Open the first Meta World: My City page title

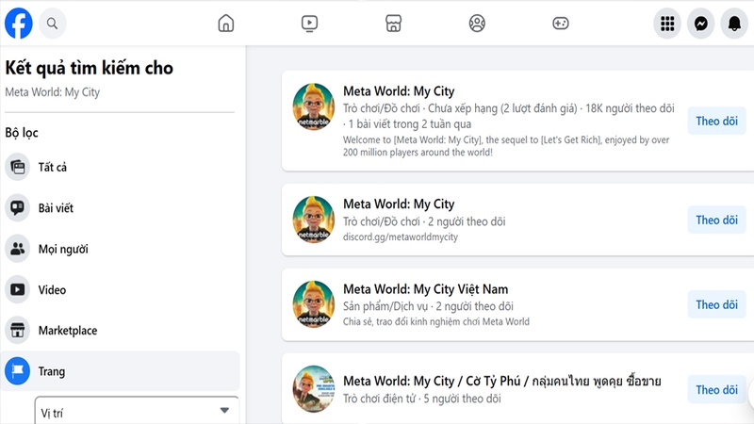(x=399, y=91)
